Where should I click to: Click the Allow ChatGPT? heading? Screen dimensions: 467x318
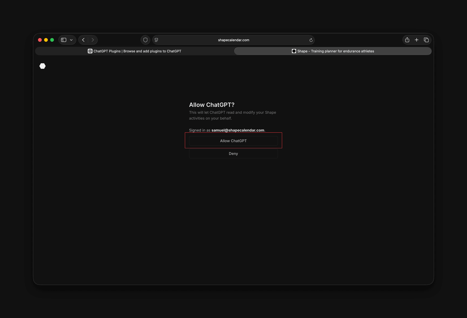212,105
